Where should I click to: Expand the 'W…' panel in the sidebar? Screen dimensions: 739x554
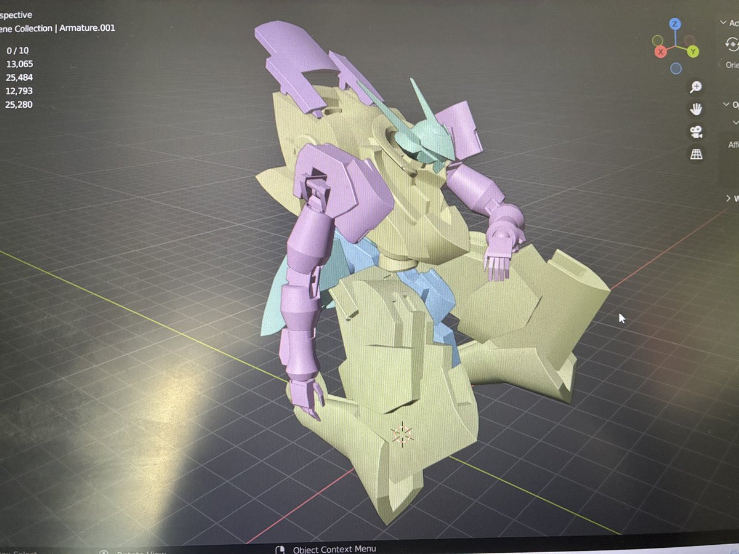click(729, 198)
